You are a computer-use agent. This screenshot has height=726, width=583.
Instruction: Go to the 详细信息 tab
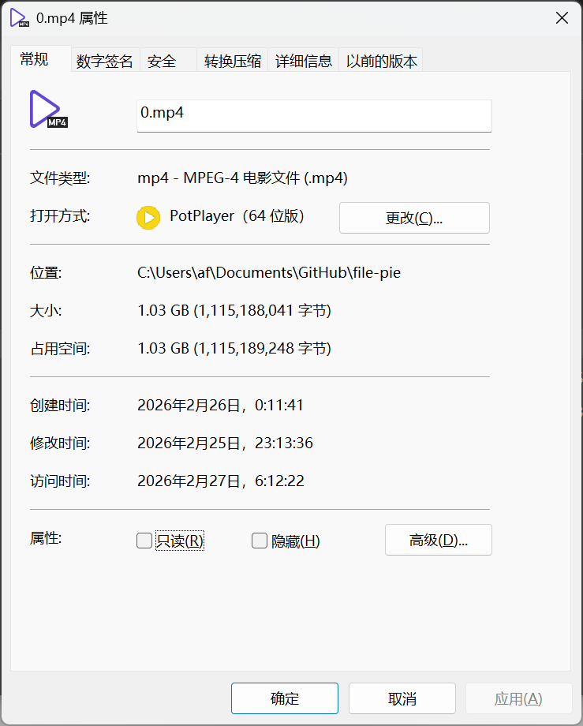pos(303,61)
